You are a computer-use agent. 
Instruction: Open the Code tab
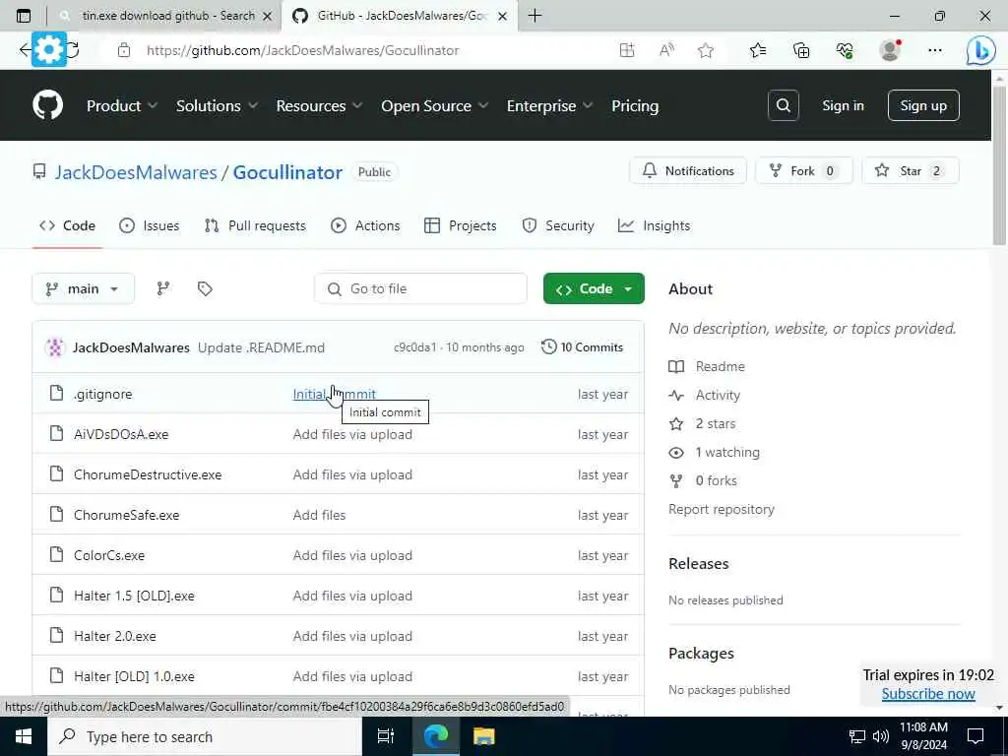coord(68,225)
